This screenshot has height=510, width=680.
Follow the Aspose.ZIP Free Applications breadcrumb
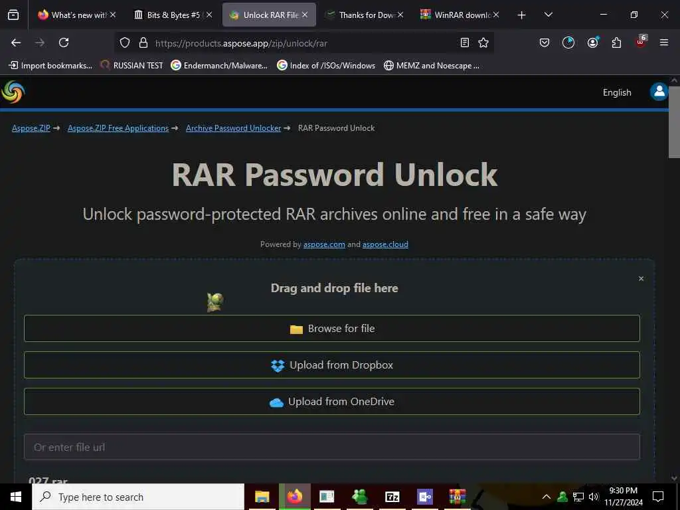(118, 128)
